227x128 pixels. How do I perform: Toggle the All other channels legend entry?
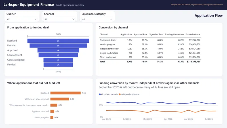point(108,94)
